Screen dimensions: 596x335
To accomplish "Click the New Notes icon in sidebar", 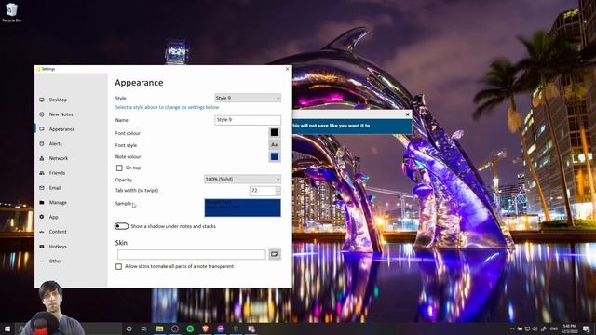I will point(42,114).
